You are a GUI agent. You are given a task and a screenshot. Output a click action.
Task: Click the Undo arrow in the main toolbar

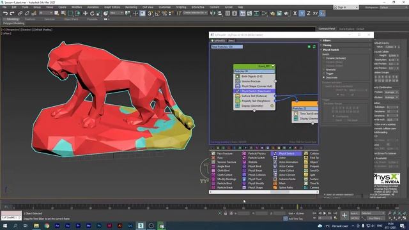(x=5, y=13)
